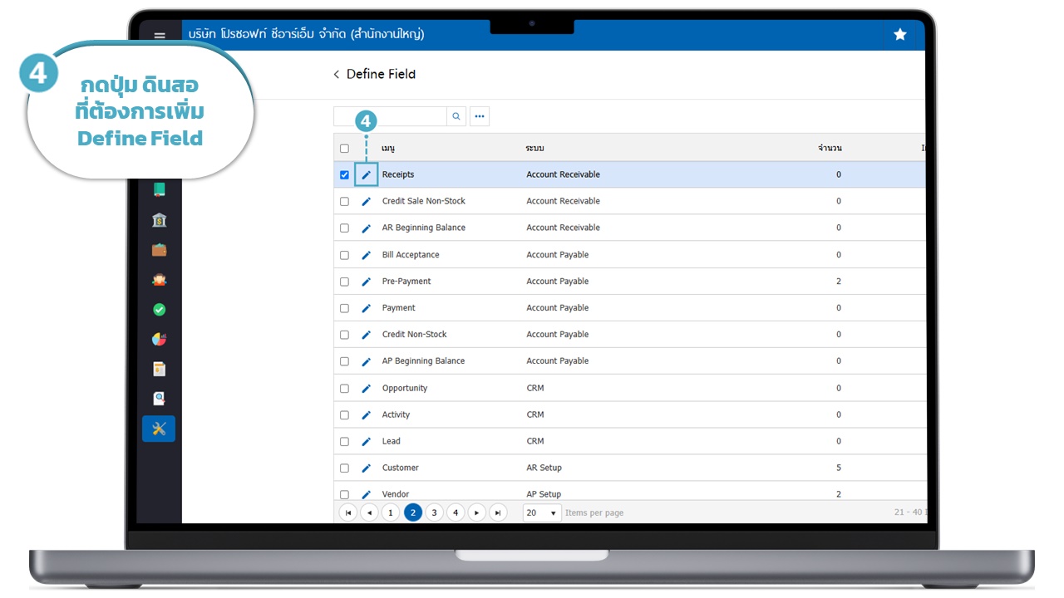The image size is (1064, 598).
Task: Go to first page in pager
Action: [348, 512]
